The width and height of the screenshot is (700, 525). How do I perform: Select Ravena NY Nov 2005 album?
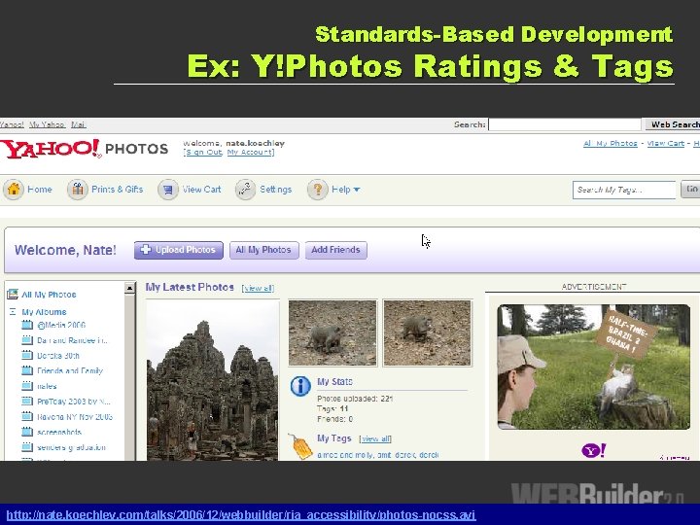pyautogui.click(x=75, y=416)
